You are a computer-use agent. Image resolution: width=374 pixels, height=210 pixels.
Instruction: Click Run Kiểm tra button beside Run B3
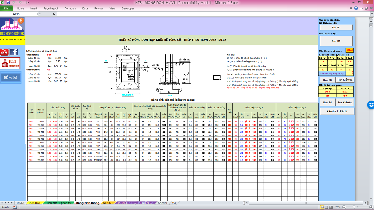[x=345, y=80]
